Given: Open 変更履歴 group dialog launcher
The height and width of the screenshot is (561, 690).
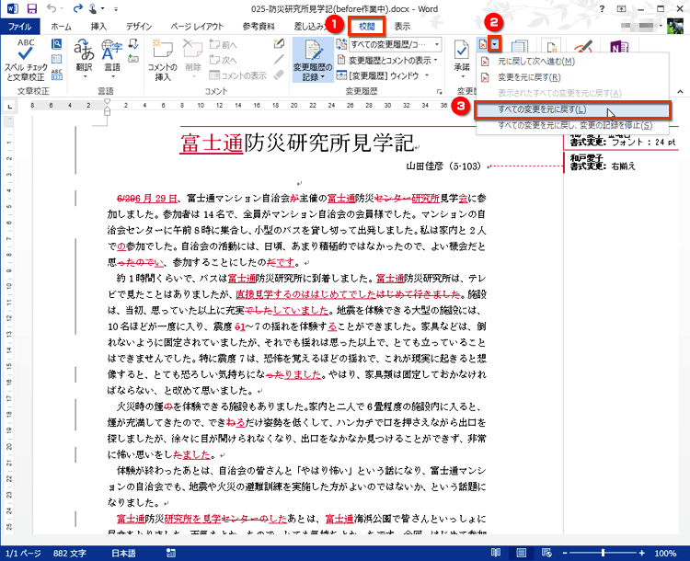Looking at the screenshot, I should (439, 92).
